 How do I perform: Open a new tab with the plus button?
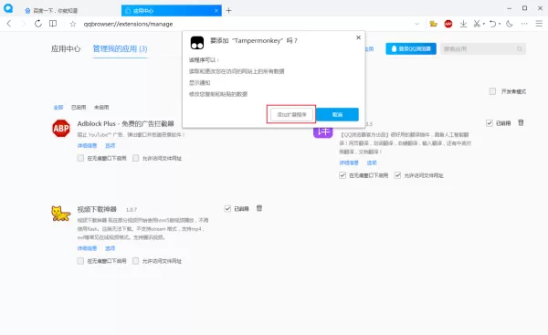pos(228,10)
